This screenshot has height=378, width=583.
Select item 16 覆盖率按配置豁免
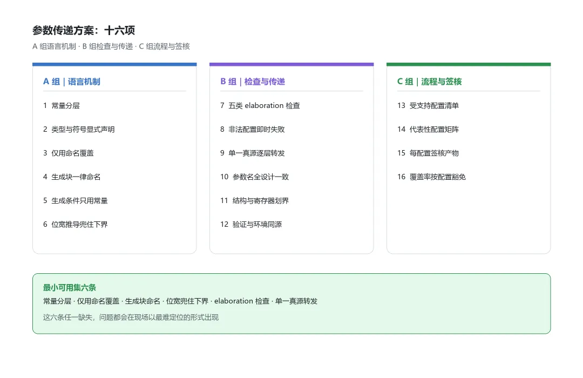pyautogui.click(x=431, y=177)
